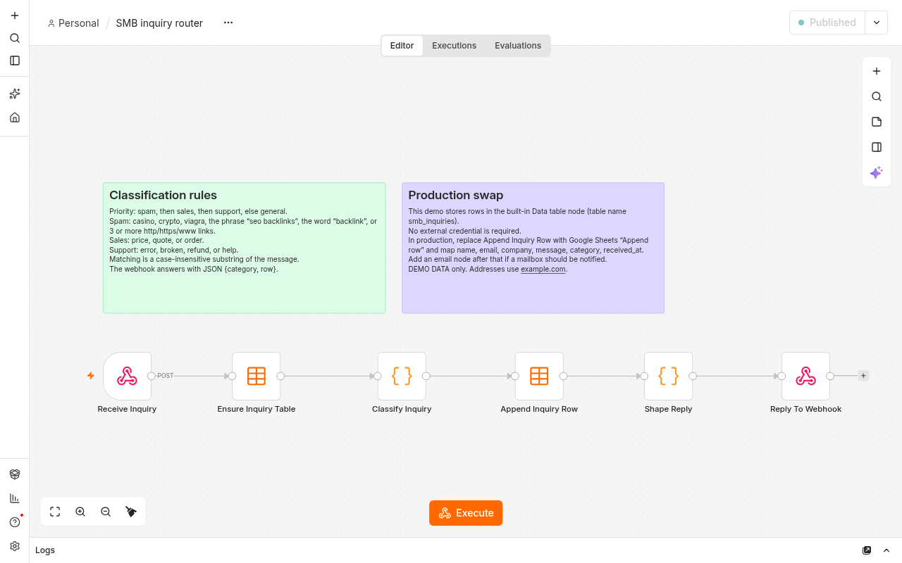Select the Receive Inquiry webhook node
This screenshot has width=902, height=563.
tap(127, 376)
